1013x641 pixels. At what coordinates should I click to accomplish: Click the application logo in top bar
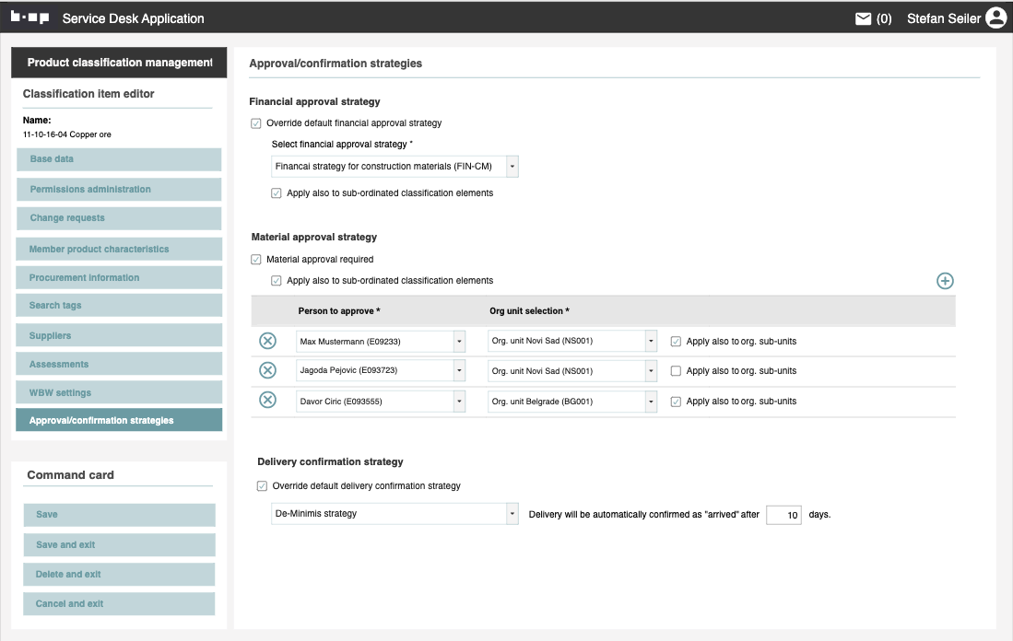point(29,17)
